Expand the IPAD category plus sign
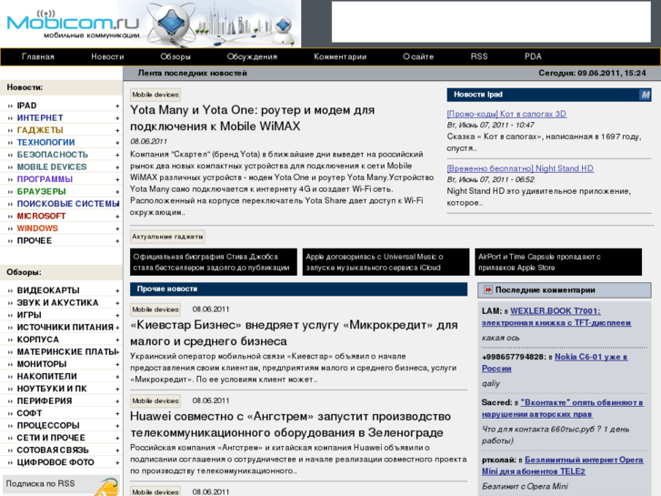The width and height of the screenshot is (661, 496). pyautogui.click(x=117, y=106)
